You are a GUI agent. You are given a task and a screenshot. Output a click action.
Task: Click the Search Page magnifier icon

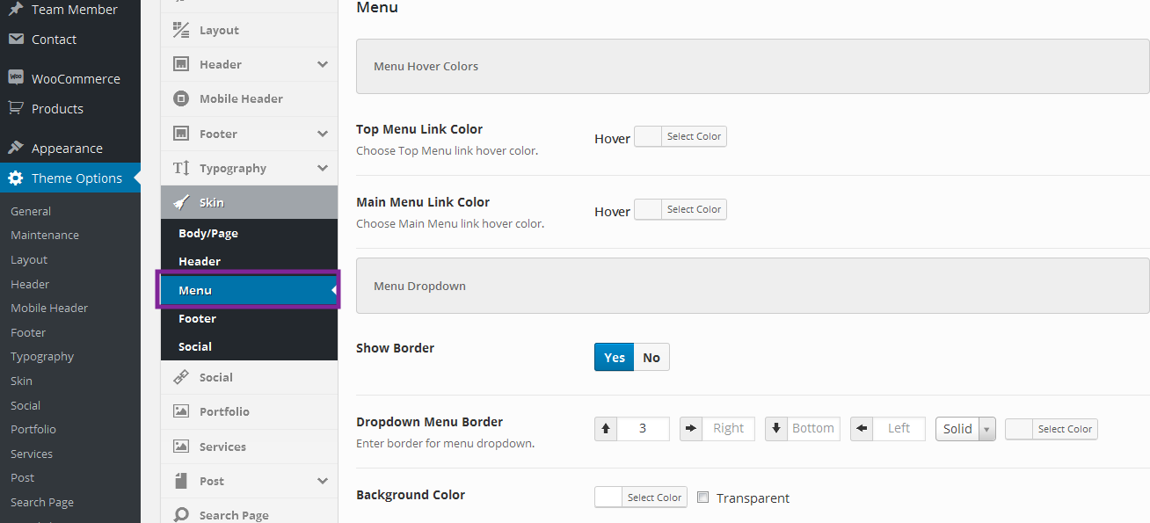click(181, 515)
